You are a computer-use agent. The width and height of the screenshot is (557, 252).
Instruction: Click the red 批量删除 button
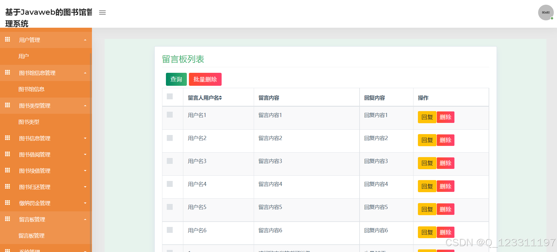click(205, 79)
